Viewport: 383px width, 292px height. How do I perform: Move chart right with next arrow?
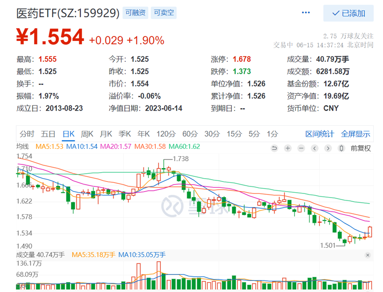click(x=328, y=148)
